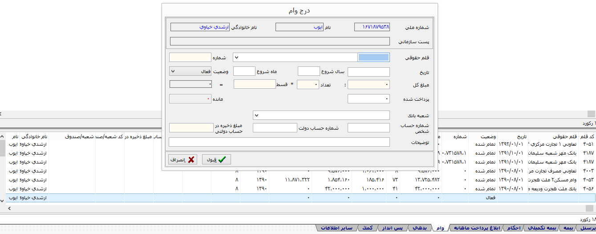Open the کمک tab

[x=368, y=228]
